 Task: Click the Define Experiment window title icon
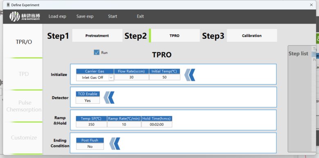[x=8, y=5]
